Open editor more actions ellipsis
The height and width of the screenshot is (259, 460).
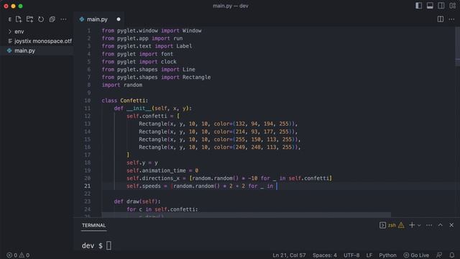(451, 19)
